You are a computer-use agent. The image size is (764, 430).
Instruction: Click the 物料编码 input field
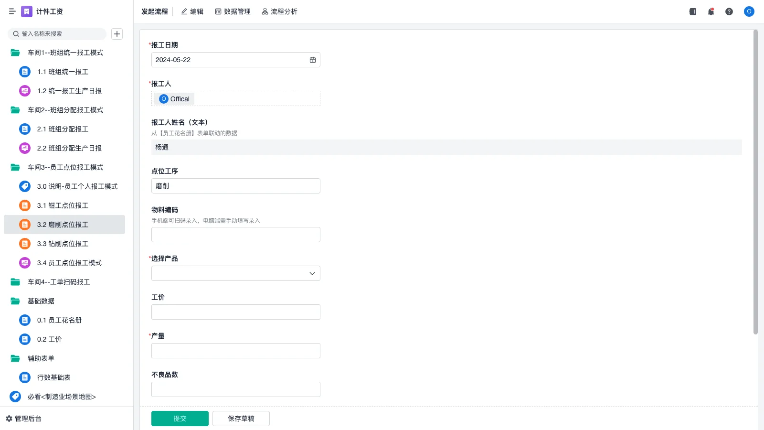(235, 234)
